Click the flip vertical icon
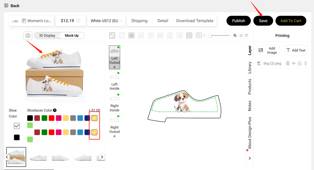Viewport: 314px width, 170px height. point(151,36)
